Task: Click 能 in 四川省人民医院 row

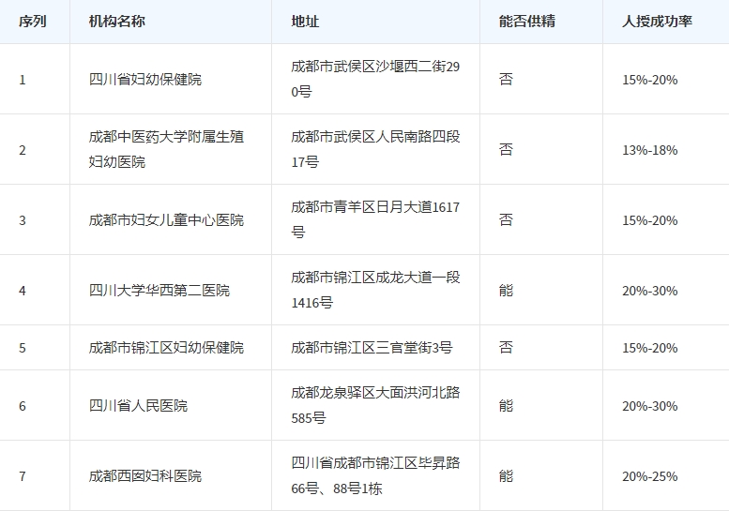Action: pos(506,406)
